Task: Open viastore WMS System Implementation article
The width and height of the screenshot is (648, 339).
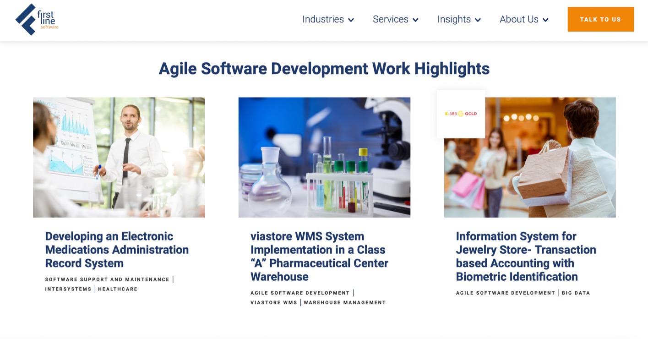Action: [x=319, y=257]
